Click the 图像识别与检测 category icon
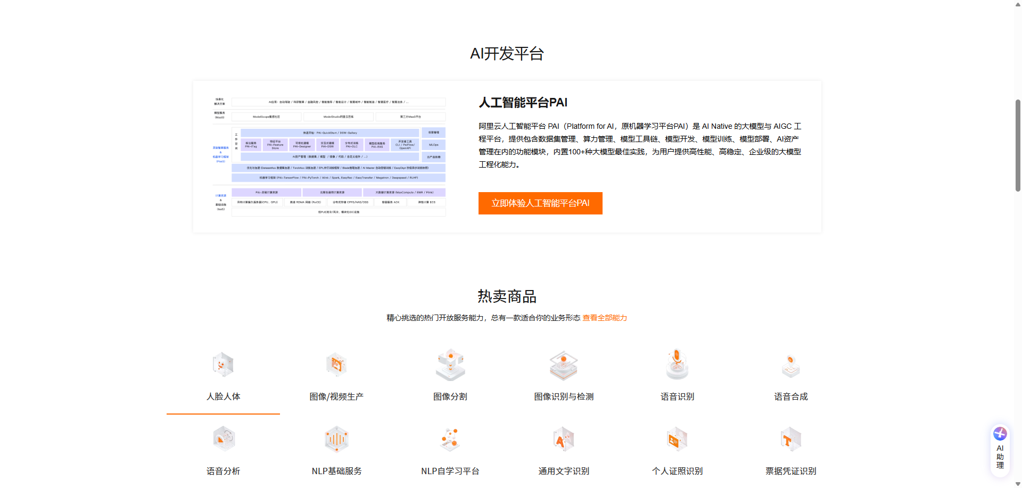The image size is (1022, 488). pos(564,365)
